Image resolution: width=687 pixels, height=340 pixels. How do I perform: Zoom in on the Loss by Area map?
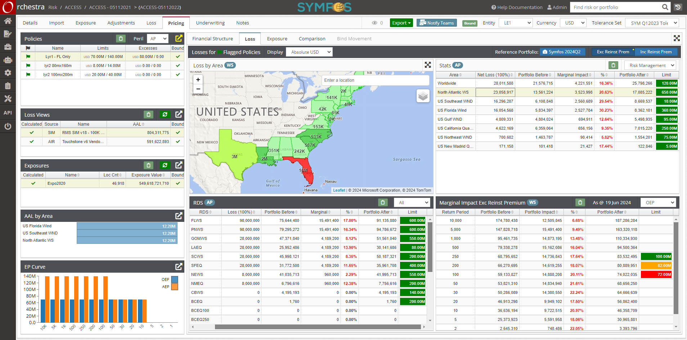click(x=198, y=80)
